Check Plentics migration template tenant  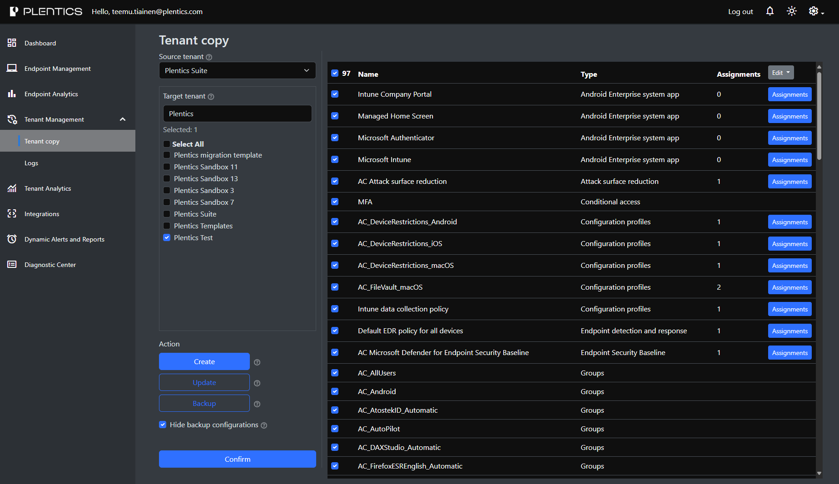(x=167, y=155)
